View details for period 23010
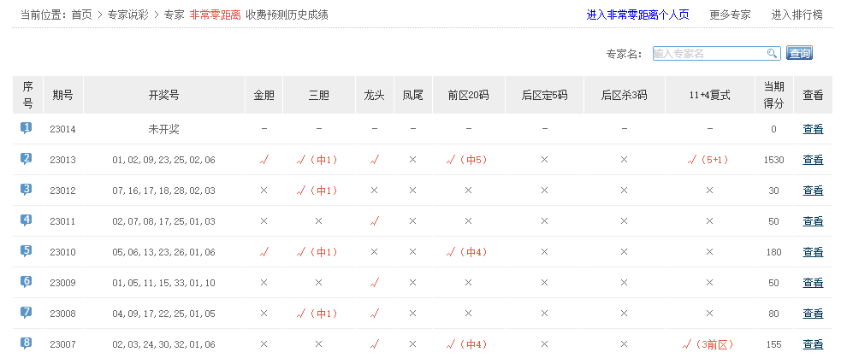 [x=813, y=252]
